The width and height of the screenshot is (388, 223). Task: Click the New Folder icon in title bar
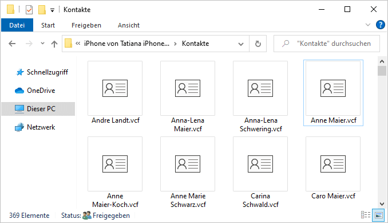point(42,10)
